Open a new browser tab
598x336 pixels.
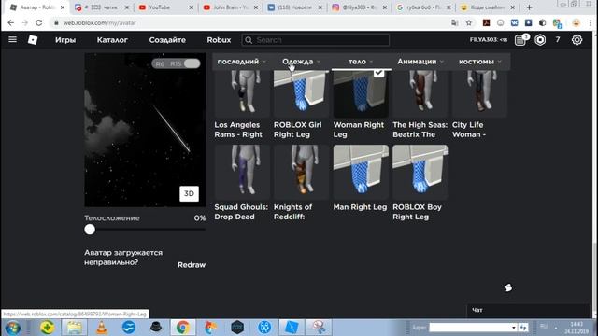529,7
